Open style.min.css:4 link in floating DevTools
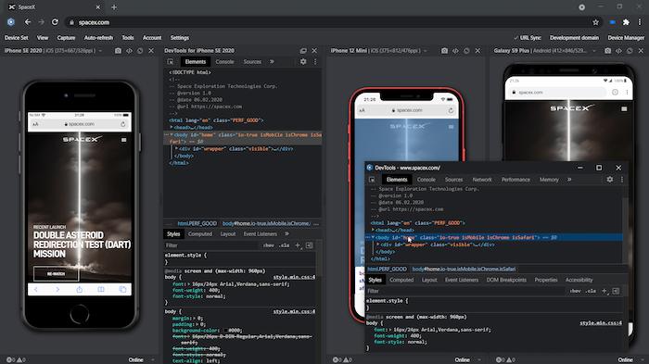The height and width of the screenshot is (364, 649). point(601,322)
